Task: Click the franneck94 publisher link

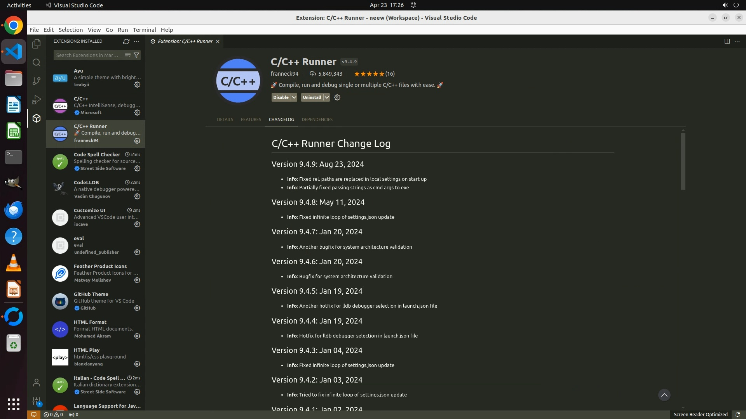Action: (x=284, y=74)
